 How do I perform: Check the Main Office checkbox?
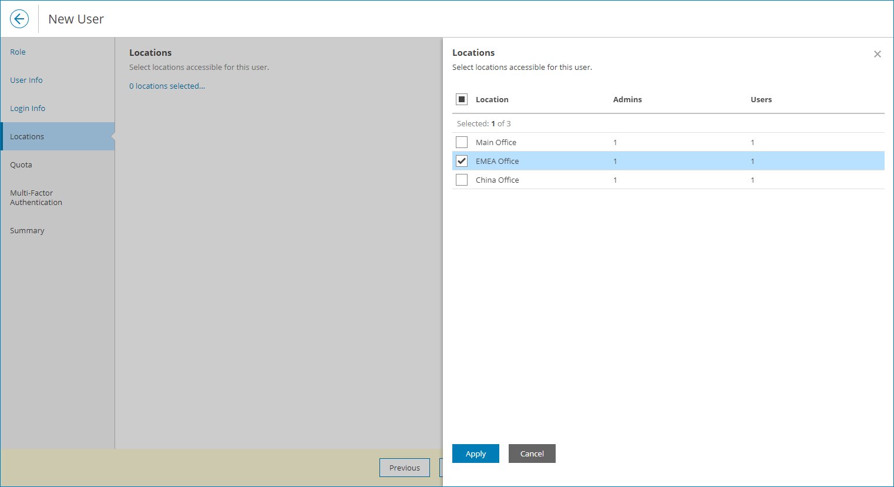click(x=462, y=142)
